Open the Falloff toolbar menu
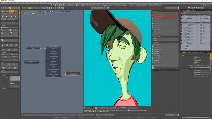The width and height of the screenshot is (212, 119). point(99,5)
